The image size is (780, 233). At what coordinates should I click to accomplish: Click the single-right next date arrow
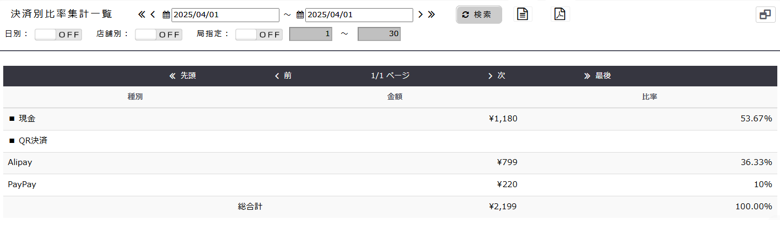pyautogui.click(x=420, y=15)
